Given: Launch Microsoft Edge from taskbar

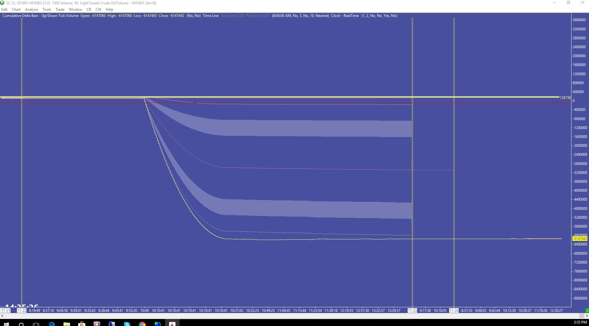Looking at the screenshot, I should pos(51,324).
